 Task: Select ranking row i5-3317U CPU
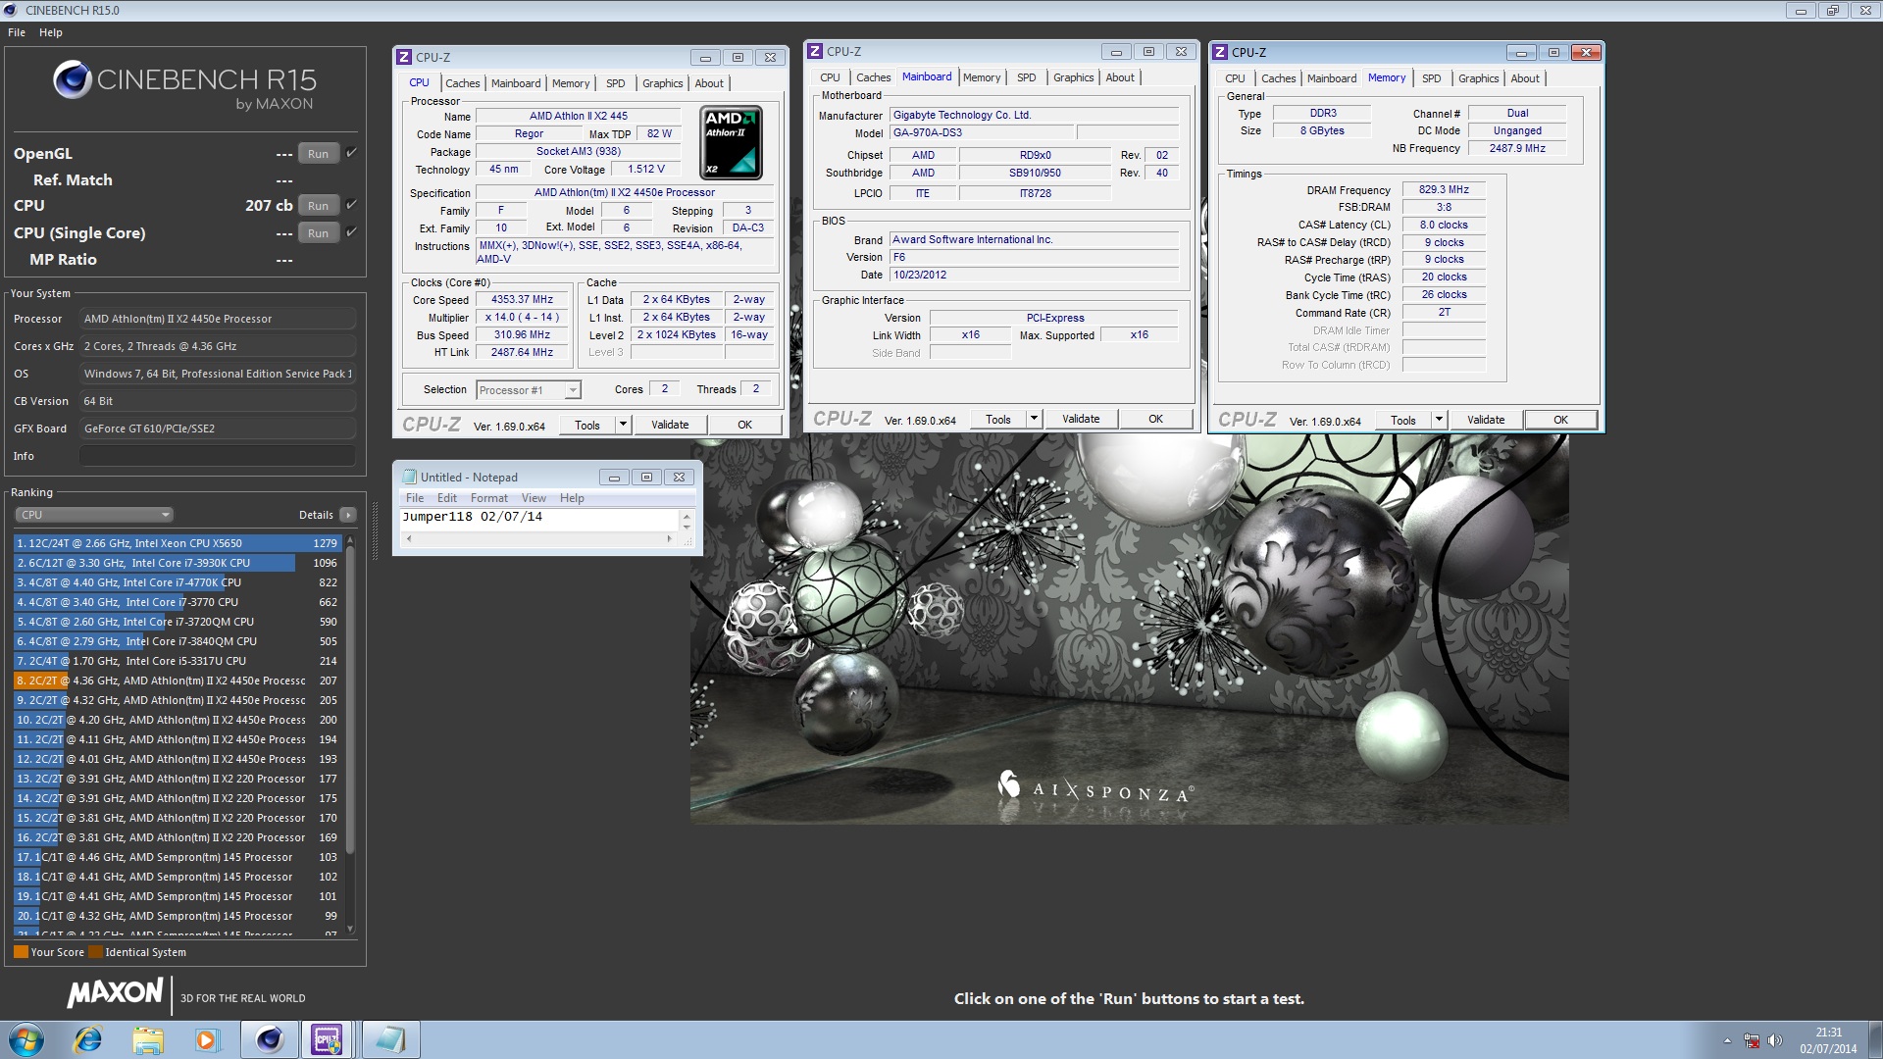click(x=178, y=660)
